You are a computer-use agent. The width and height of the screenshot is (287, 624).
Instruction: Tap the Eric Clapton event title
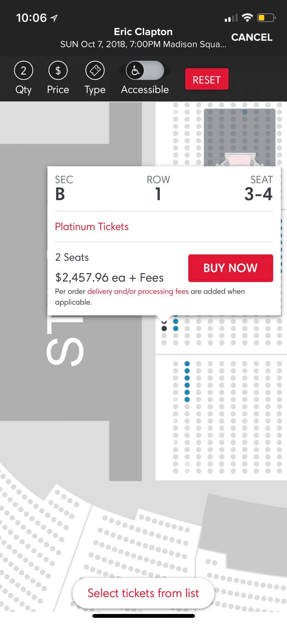[143, 32]
